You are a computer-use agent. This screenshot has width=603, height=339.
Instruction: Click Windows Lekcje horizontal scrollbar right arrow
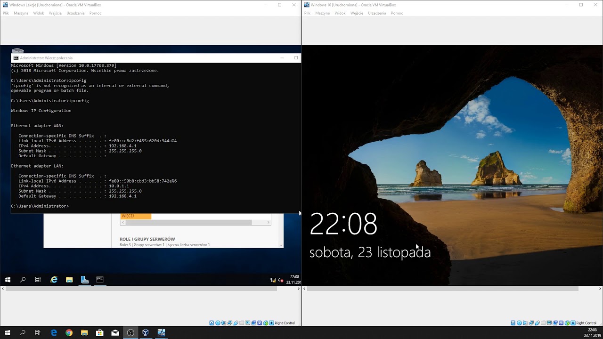point(299,288)
